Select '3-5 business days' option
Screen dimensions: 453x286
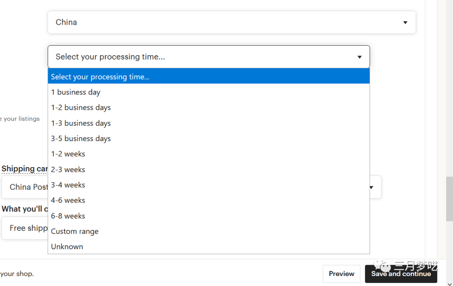tap(81, 139)
